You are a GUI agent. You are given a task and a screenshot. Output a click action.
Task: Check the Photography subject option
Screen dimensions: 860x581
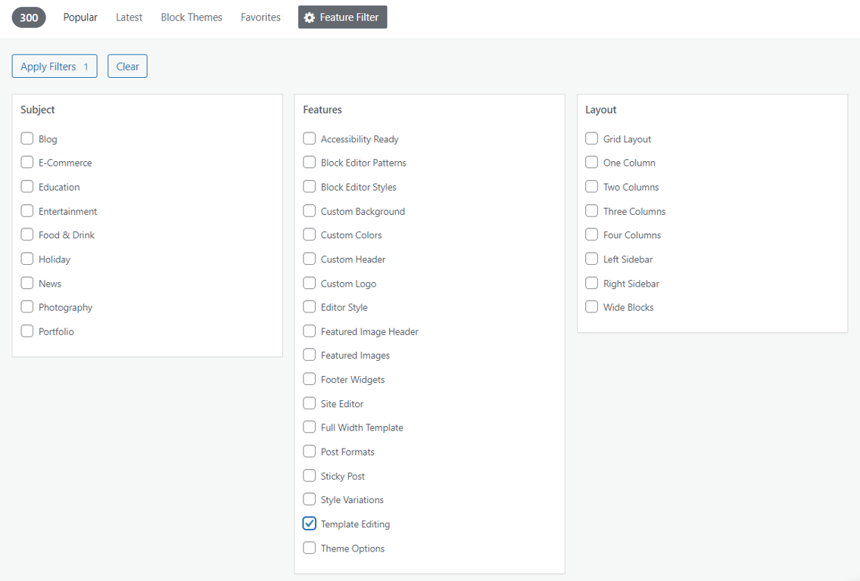coord(26,307)
